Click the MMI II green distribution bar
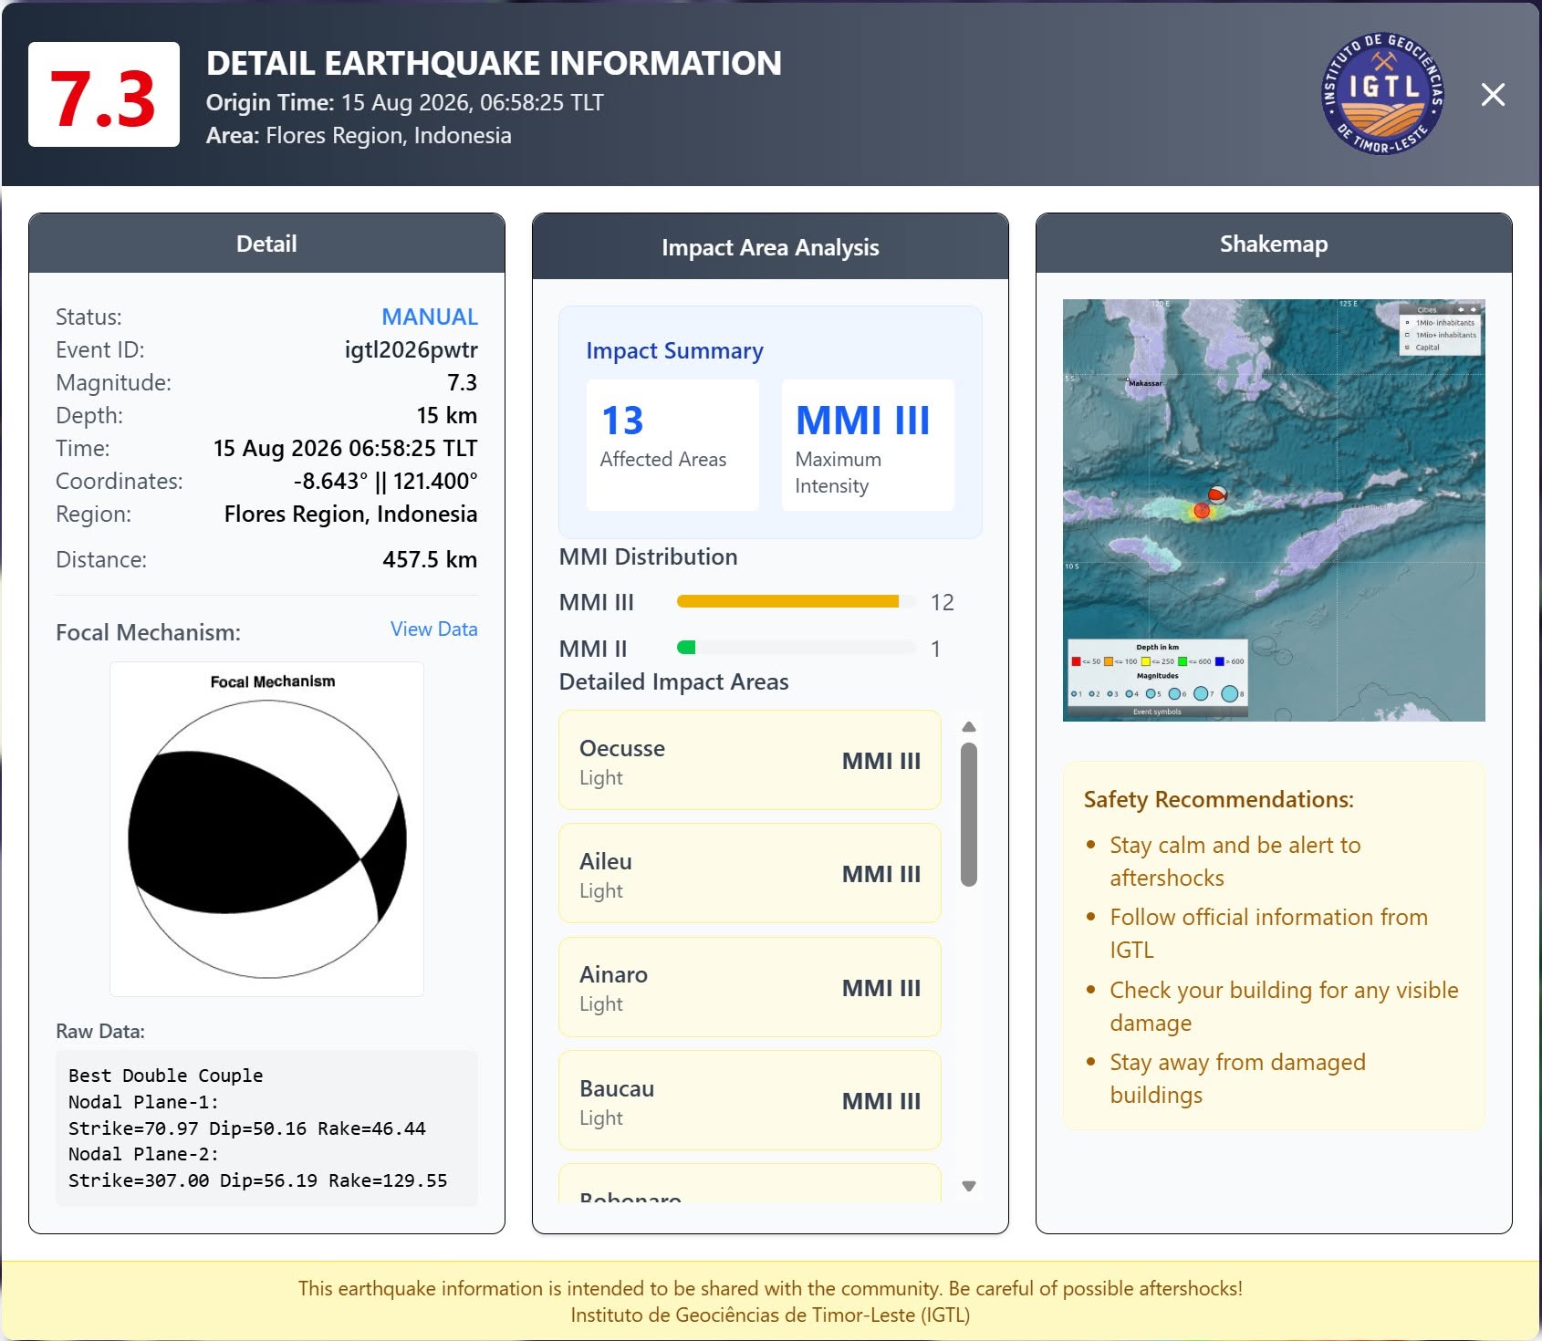 tap(686, 648)
